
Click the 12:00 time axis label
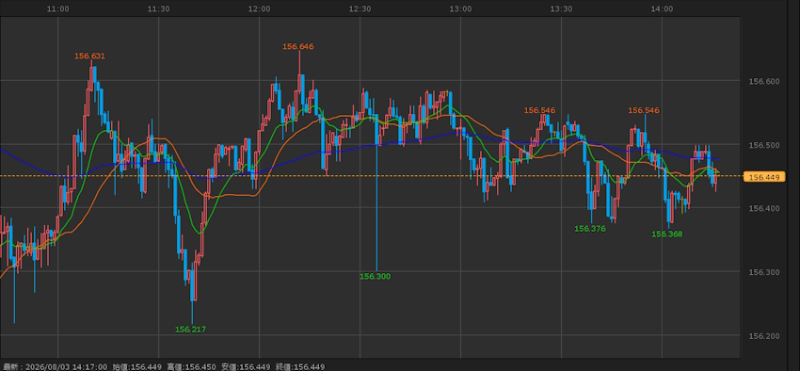(259, 8)
